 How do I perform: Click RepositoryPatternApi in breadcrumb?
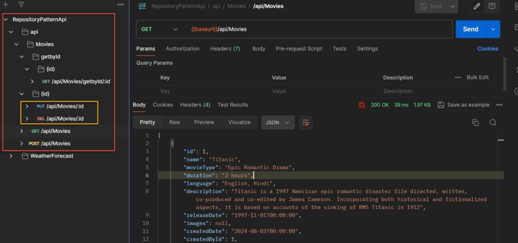(178, 6)
